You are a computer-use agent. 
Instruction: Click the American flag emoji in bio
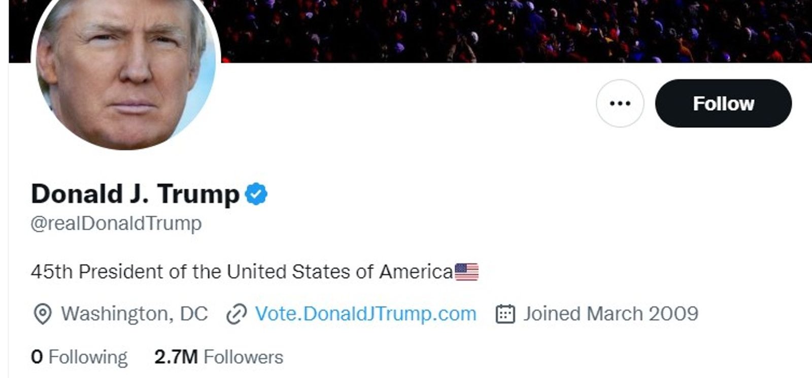tap(466, 272)
